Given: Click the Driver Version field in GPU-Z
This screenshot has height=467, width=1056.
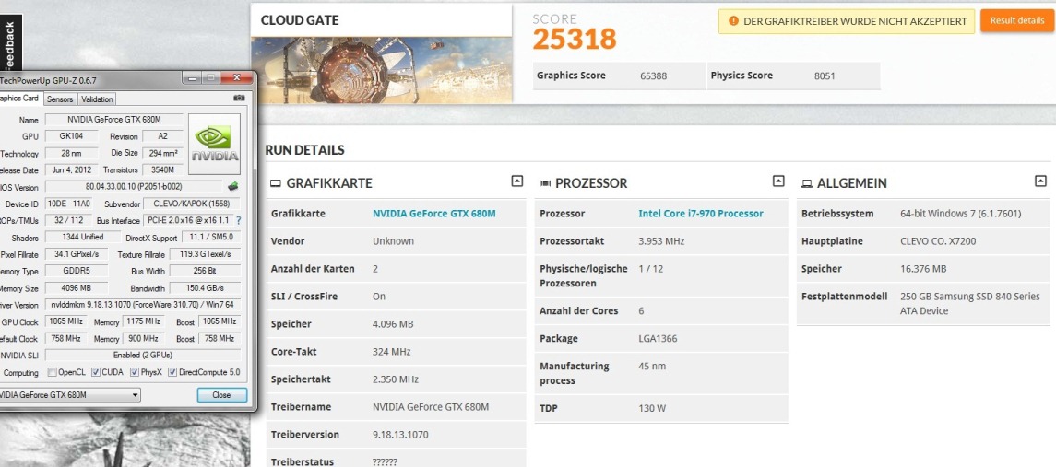Looking at the screenshot, I should [x=143, y=305].
